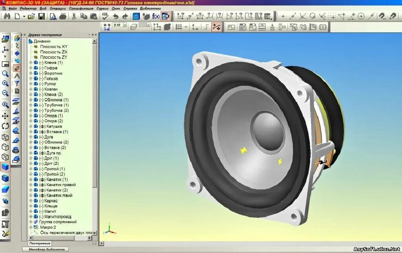Open print preview icon
Viewport: 402px width, 253px height.
(x=53, y=16)
